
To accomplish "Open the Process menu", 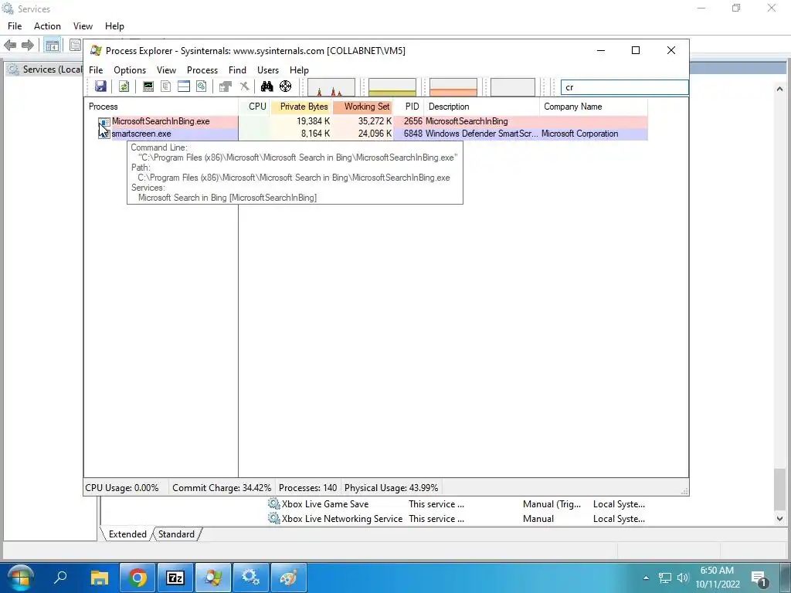I will [x=202, y=70].
